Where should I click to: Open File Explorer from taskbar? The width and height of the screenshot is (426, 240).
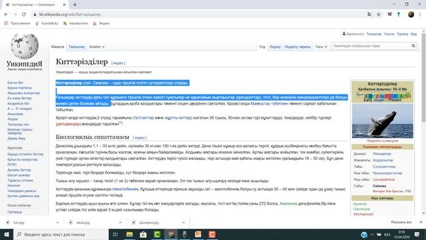[x=130, y=234]
